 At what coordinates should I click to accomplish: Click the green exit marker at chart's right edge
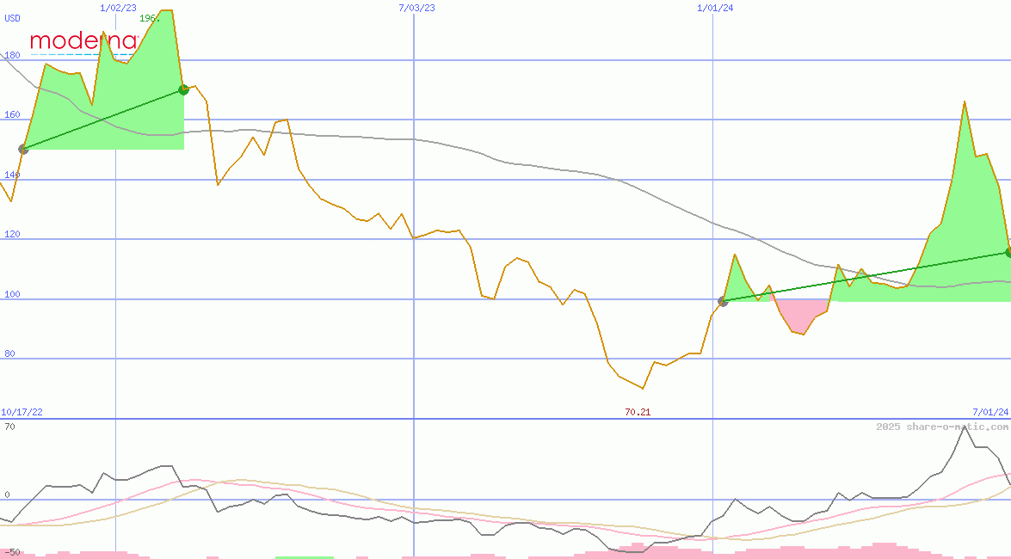tap(1007, 252)
